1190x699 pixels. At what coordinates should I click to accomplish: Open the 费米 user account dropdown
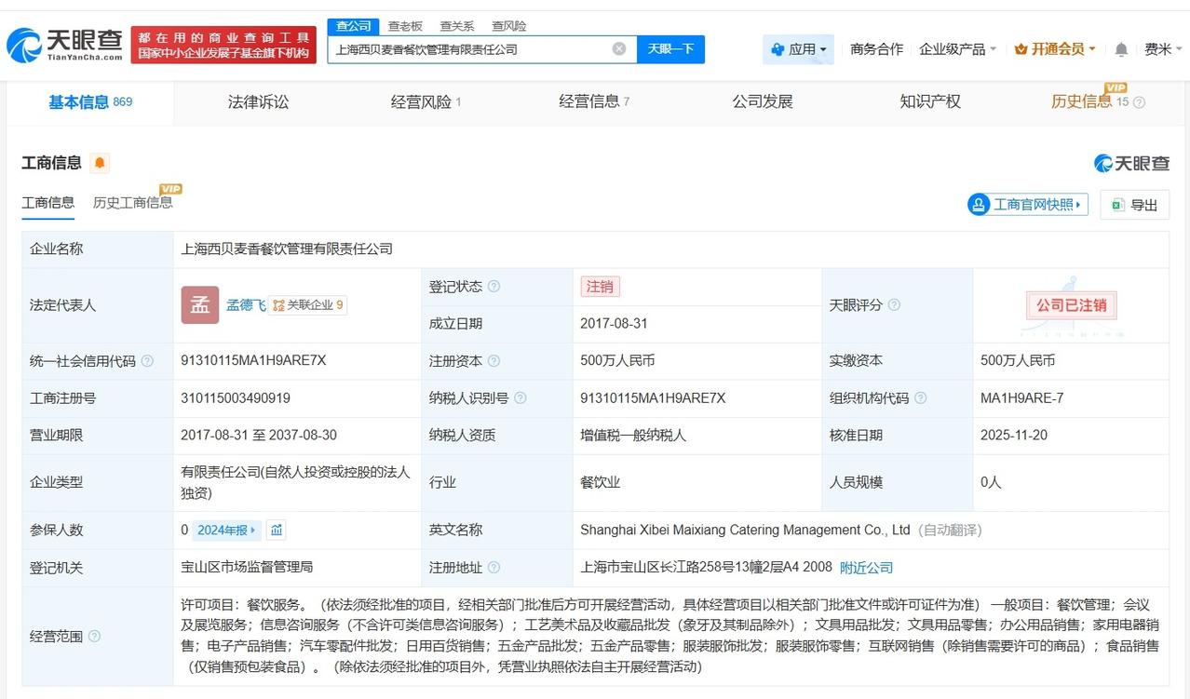tap(1164, 49)
